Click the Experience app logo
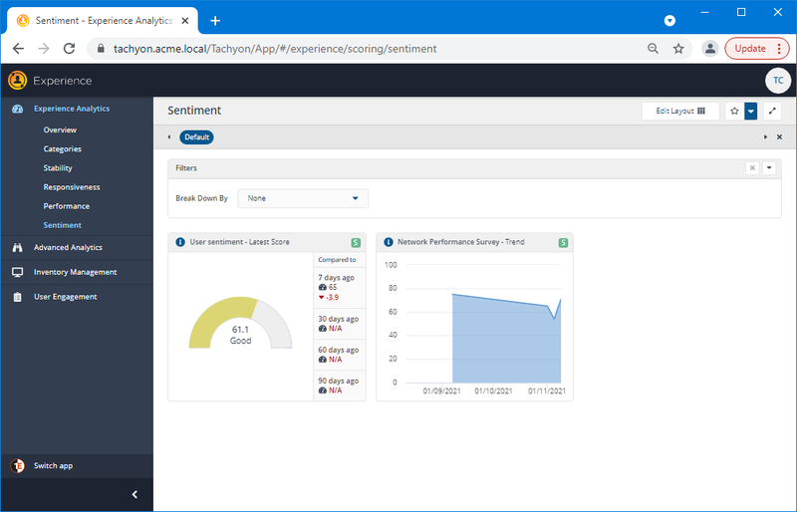Viewport: 797px width, 512px height. point(17,81)
